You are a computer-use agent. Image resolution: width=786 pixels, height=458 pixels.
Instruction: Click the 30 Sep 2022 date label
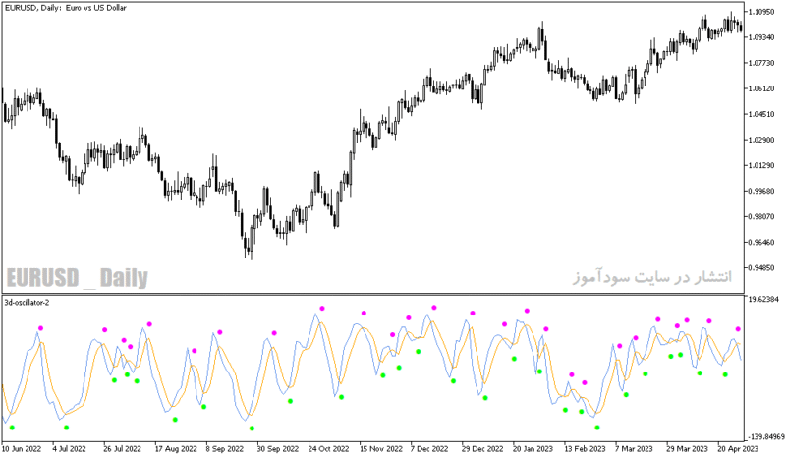pos(278,448)
